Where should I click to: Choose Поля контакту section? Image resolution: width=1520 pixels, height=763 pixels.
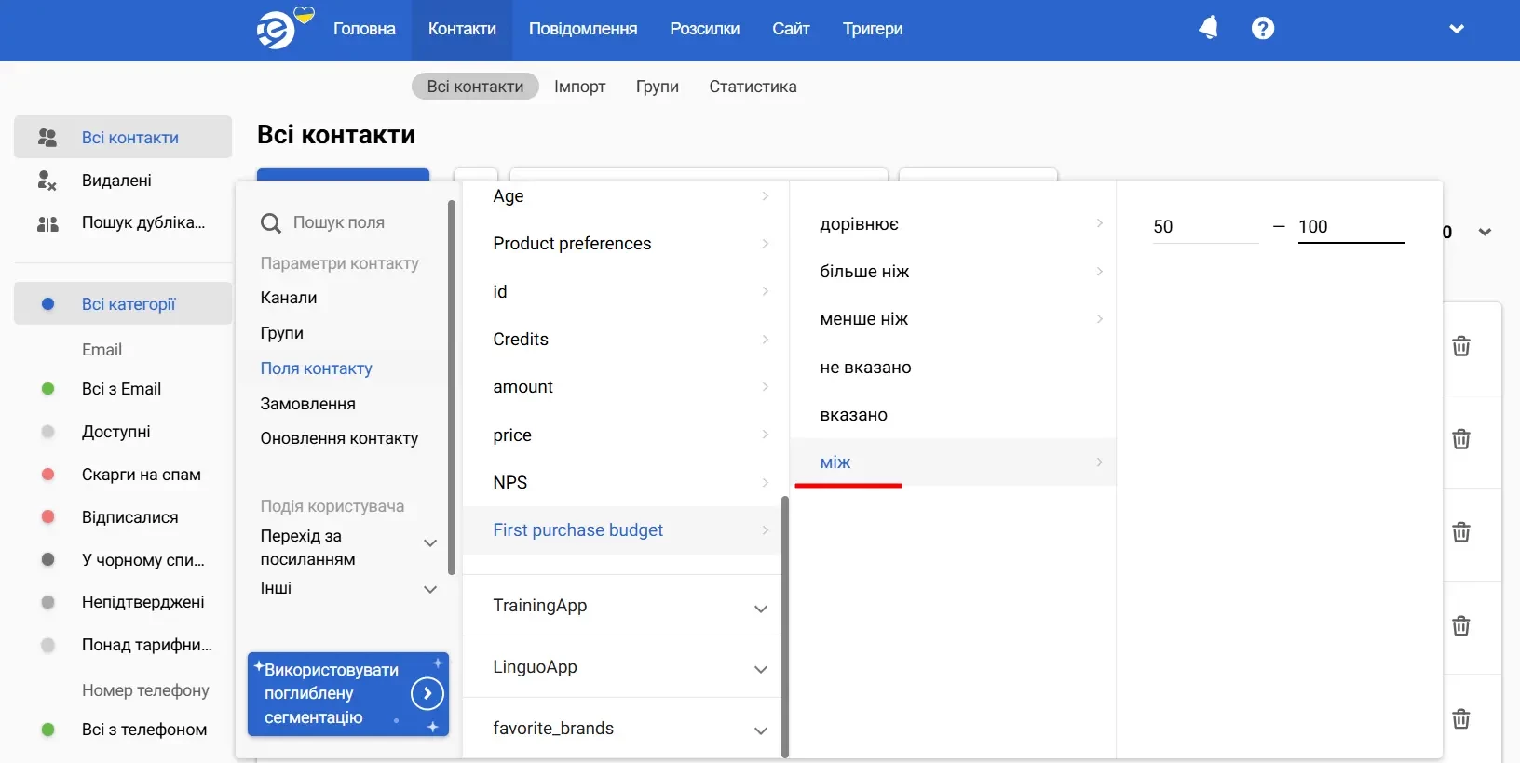point(317,368)
